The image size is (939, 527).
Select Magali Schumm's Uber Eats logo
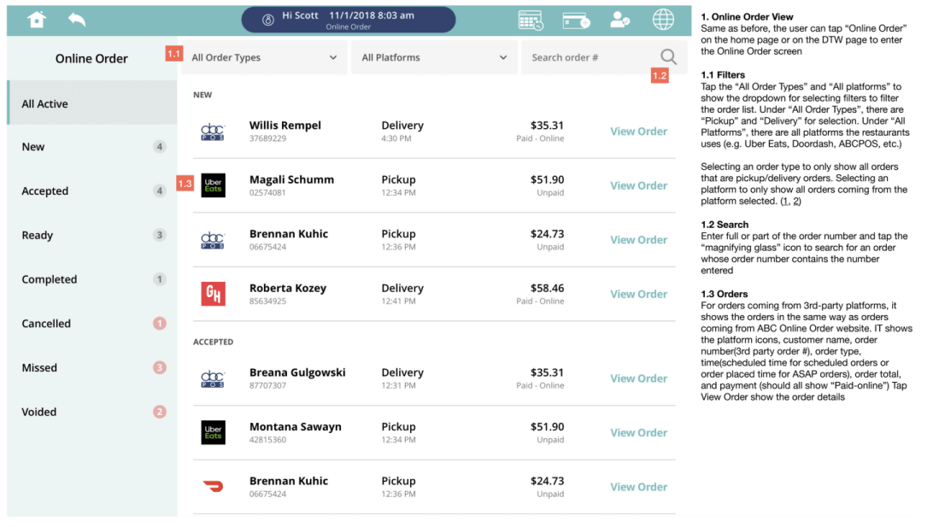214,185
